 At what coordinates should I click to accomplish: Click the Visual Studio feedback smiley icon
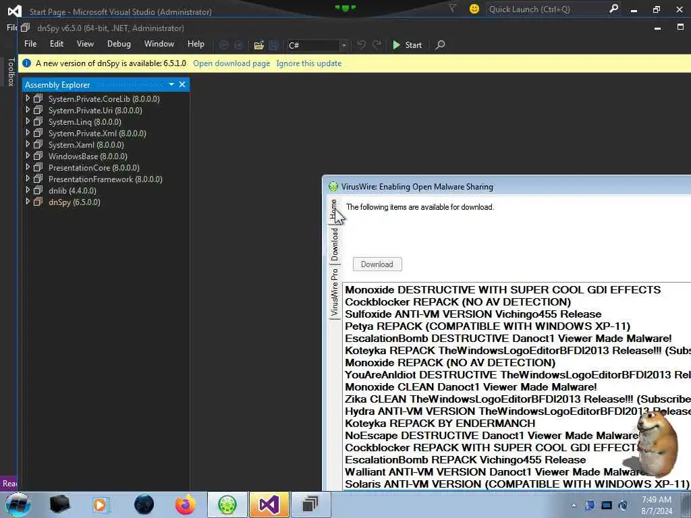(x=474, y=9)
